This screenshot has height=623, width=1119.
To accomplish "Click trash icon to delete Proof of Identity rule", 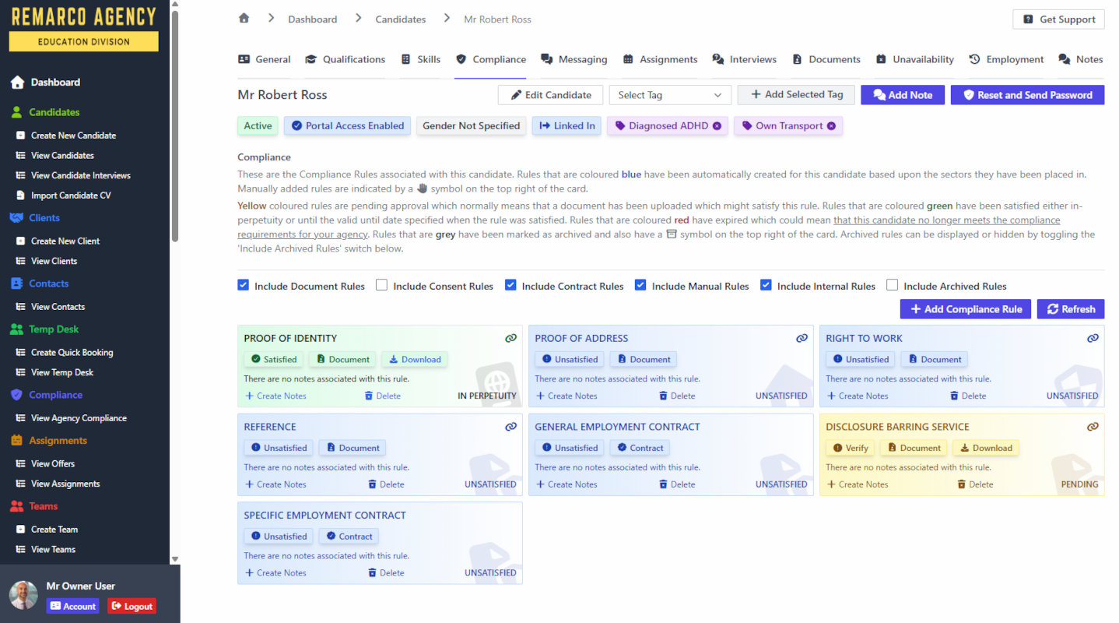I will (x=369, y=396).
